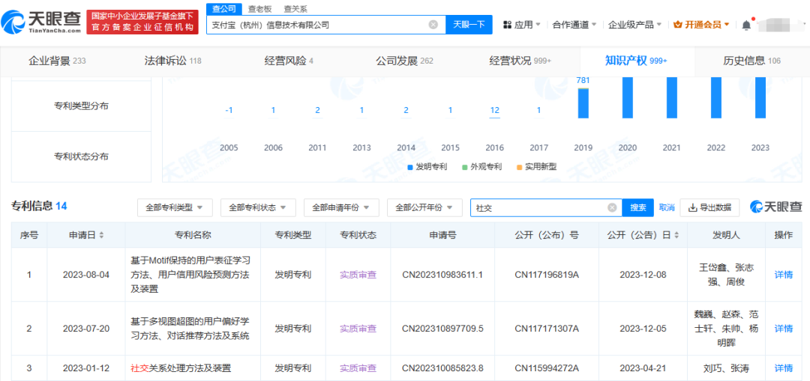Viewport: 810px width, 381px height.
Task: Click patent name 社交关系处理方法及装置
Action: tap(180, 368)
